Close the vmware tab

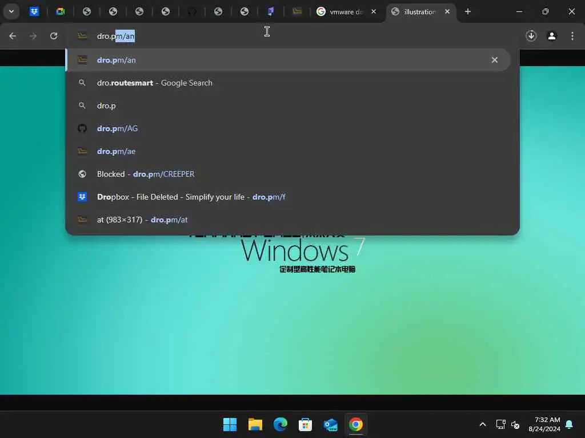coord(374,11)
